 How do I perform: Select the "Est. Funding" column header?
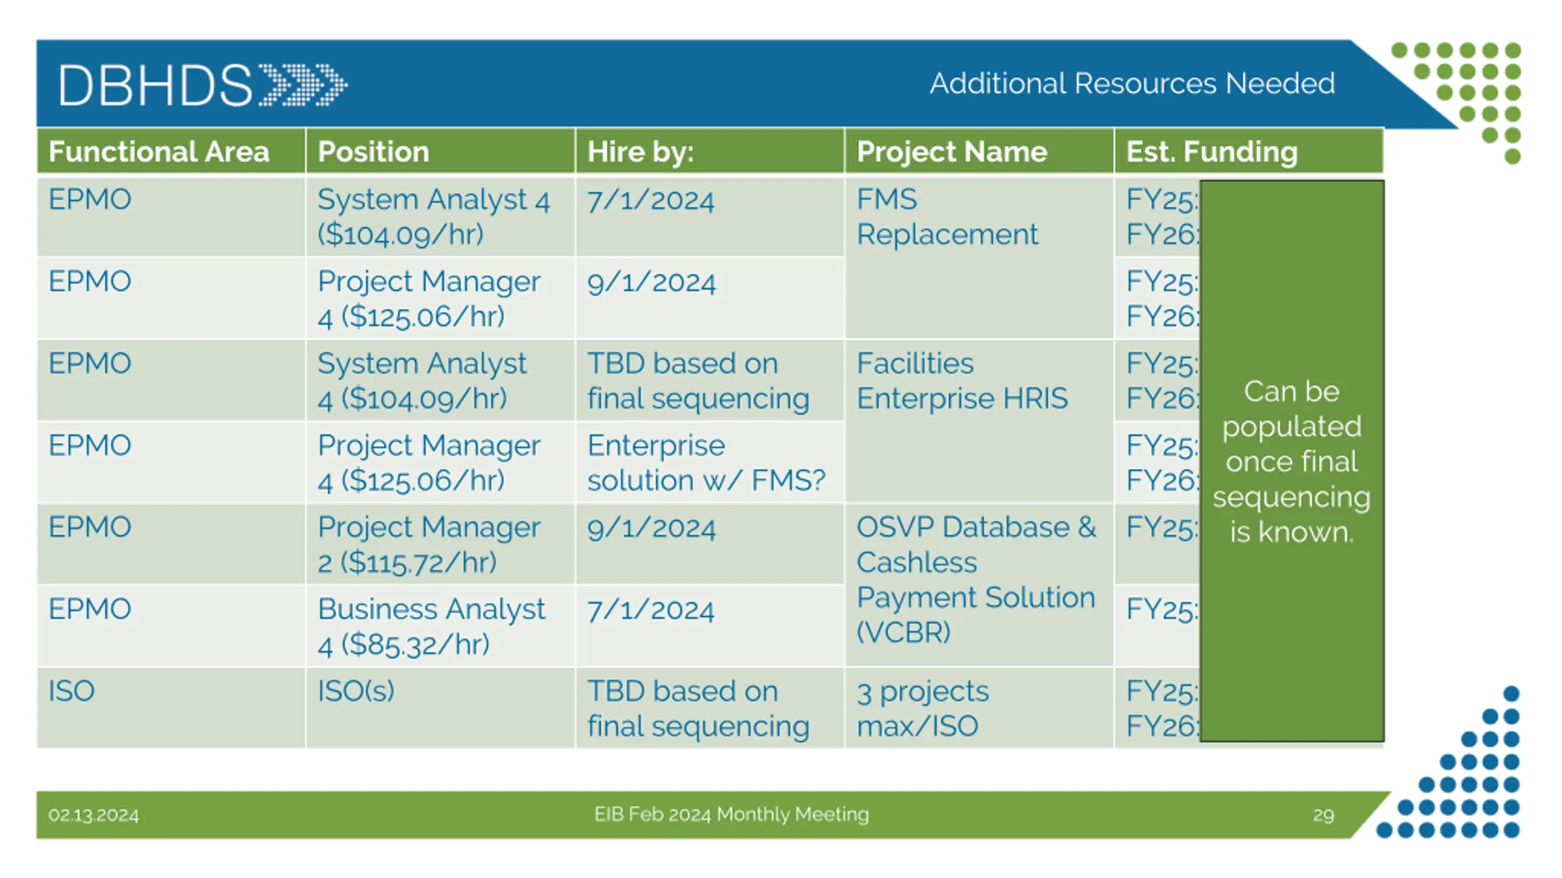point(1212,151)
